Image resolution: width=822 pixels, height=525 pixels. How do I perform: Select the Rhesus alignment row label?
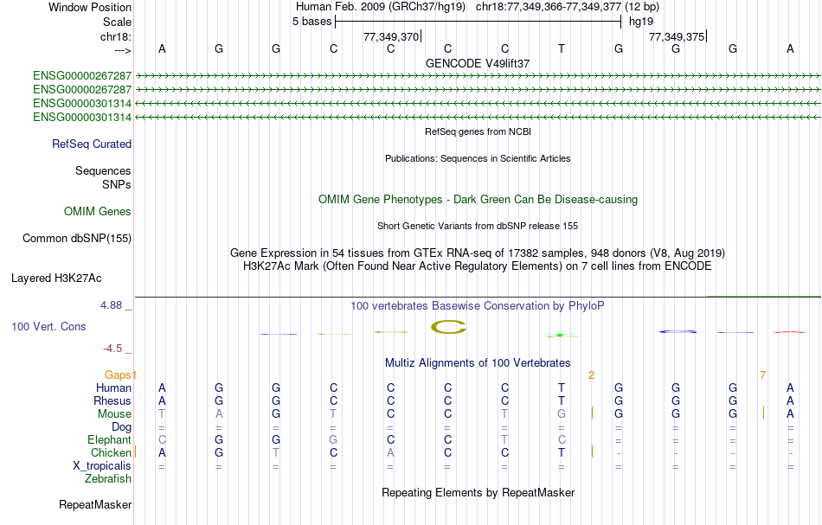point(112,400)
